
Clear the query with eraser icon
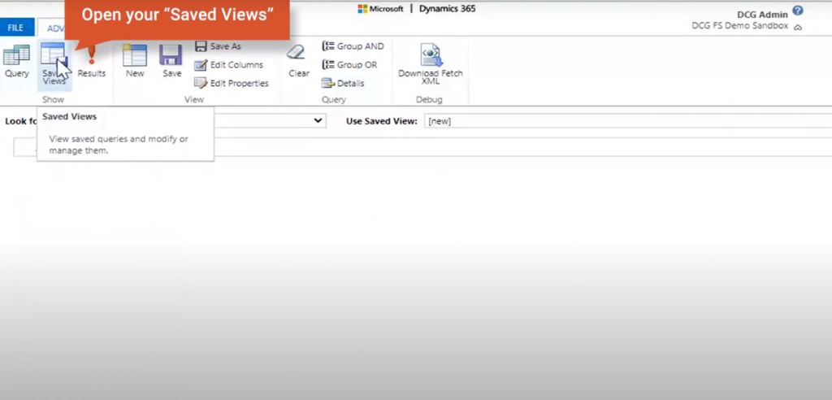299,62
